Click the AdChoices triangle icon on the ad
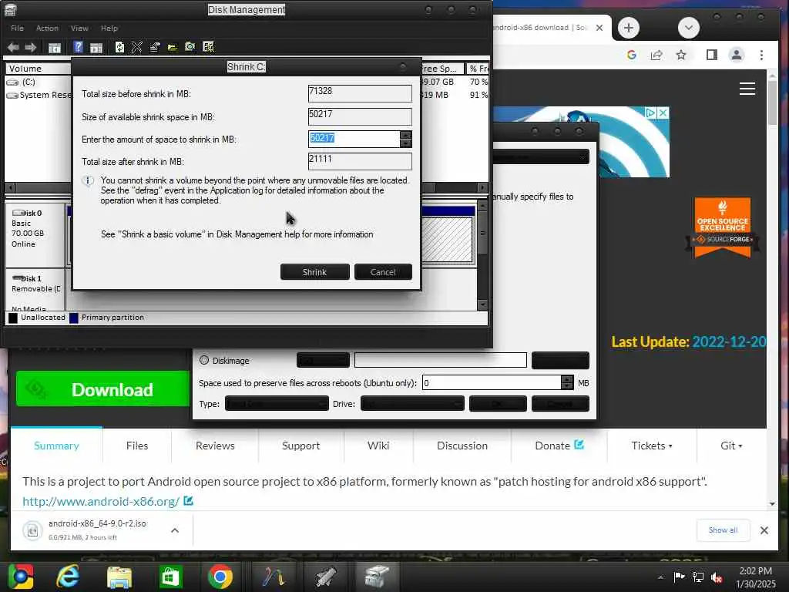The image size is (789, 592). 651,113
